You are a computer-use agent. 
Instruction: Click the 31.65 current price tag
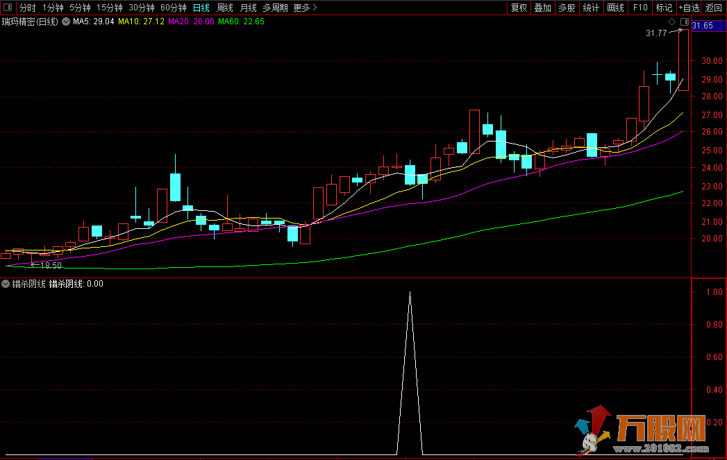703,26
